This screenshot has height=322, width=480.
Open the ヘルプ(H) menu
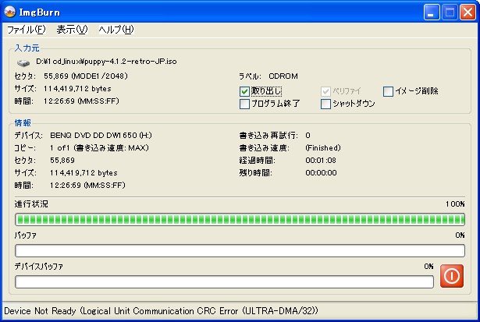tap(116, 30)
